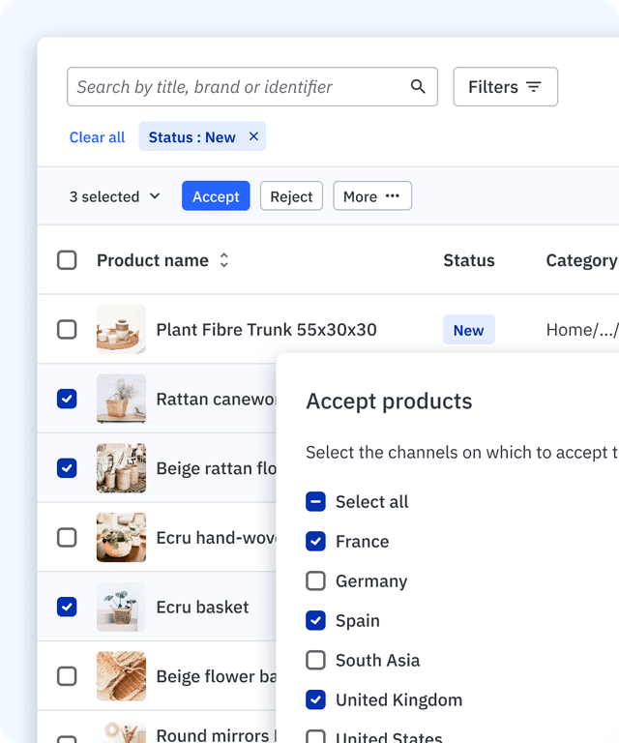Click the magnifier search icon
The height and width of the screenshot is (743, 619).
coord(418,87)
